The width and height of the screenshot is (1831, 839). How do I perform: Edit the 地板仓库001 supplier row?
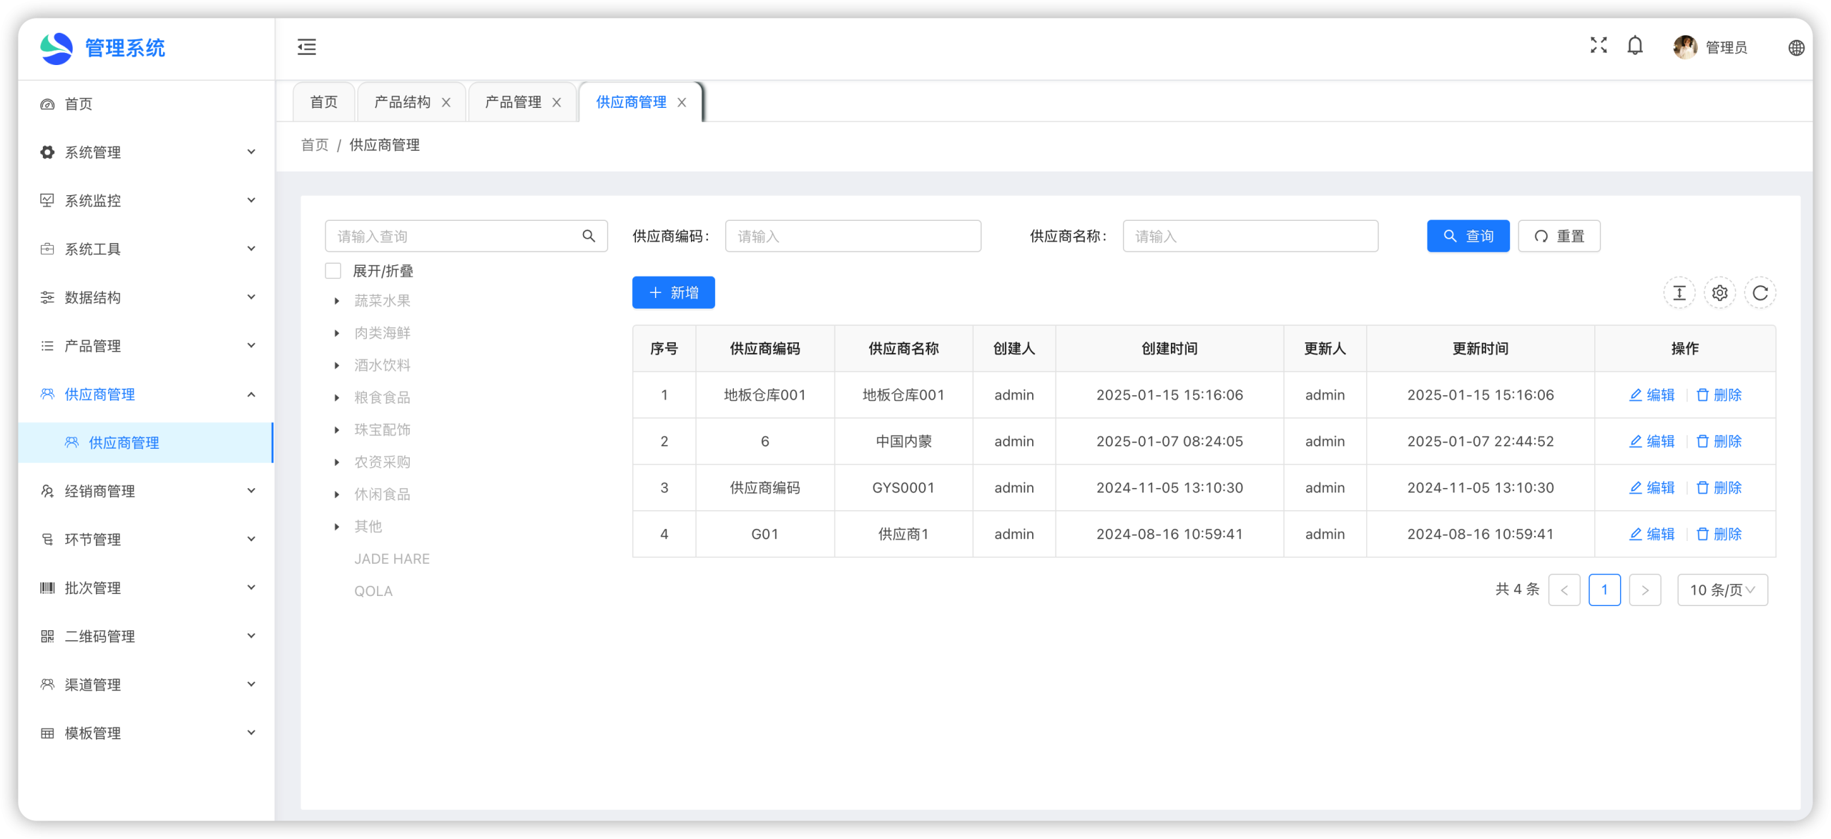click(x=1652, y=395)
